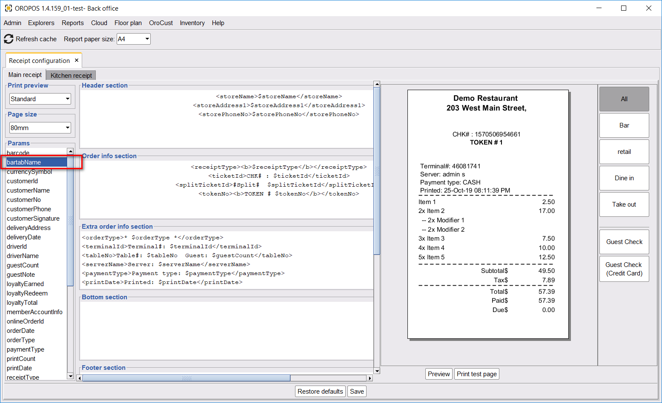662x403 pixels.
Task: Click the Save button
Action: [x=357, y=392]
